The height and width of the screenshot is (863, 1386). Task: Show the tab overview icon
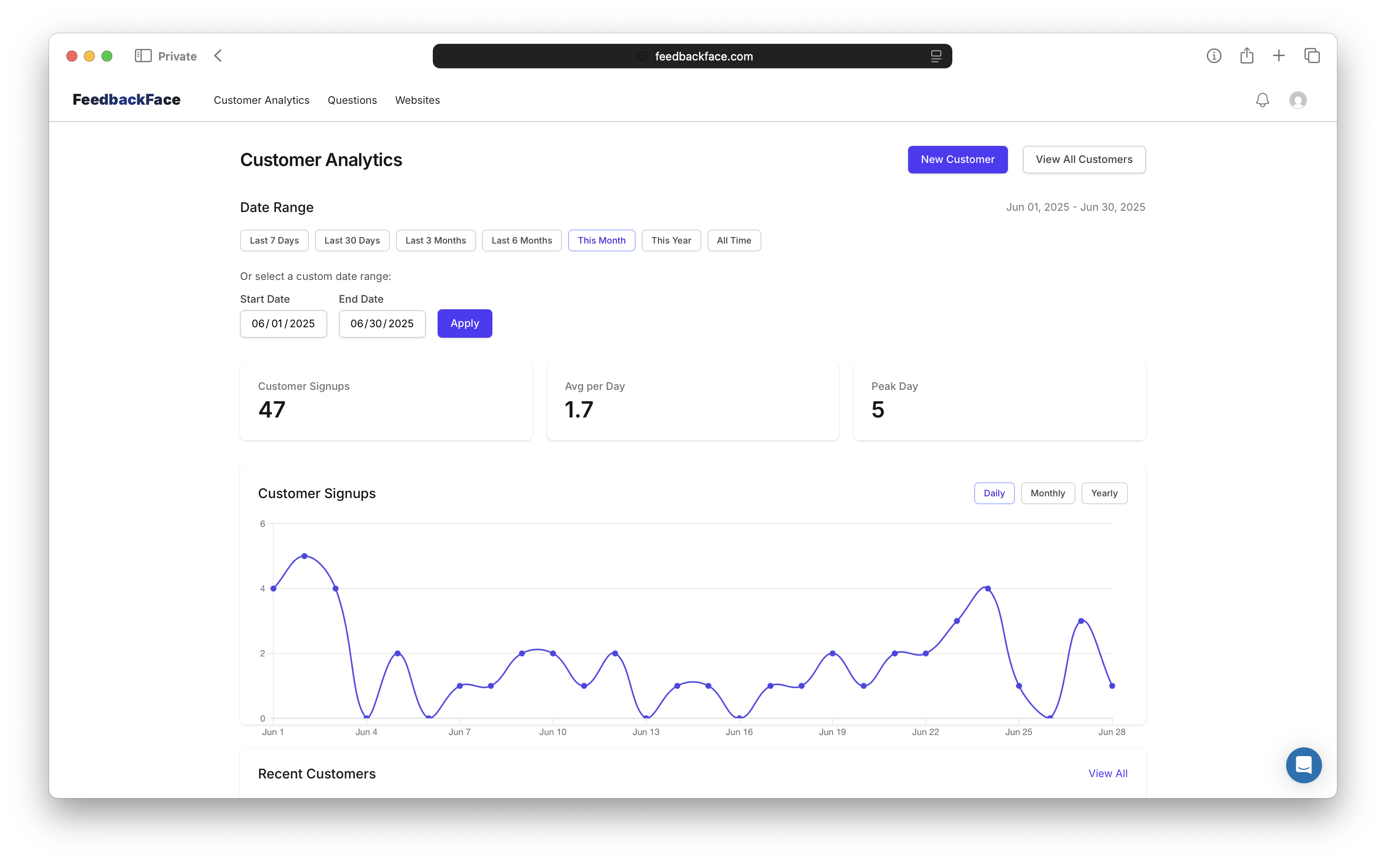(x=1312, y=55)
